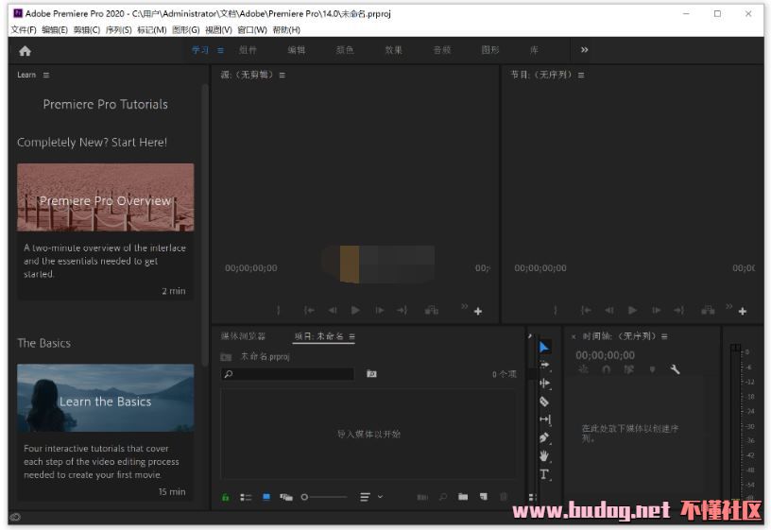Toggle insert sequences as nests in timeline
The height and width of the screenshot is (530, 771).
[583, 369]
